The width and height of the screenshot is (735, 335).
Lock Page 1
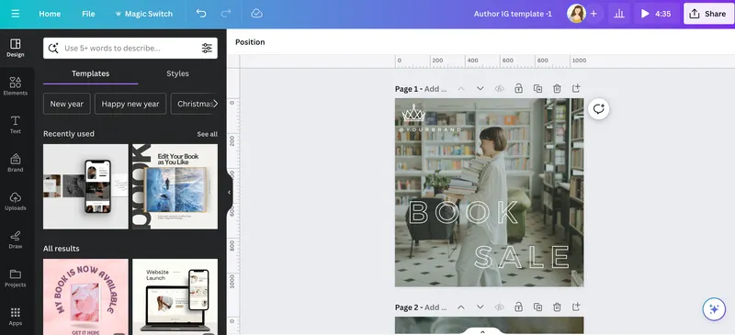(x=518, y=88)
